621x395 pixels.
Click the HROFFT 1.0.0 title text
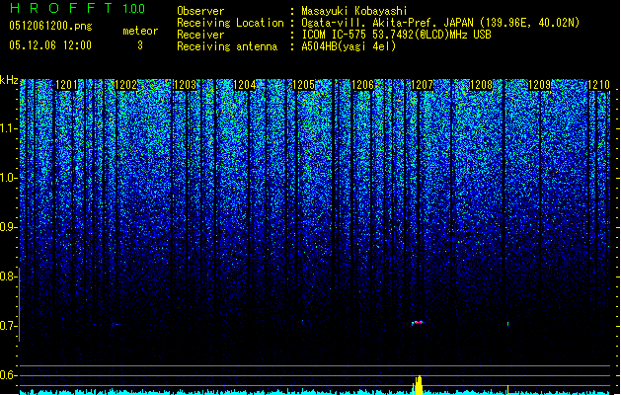(77, 8)
